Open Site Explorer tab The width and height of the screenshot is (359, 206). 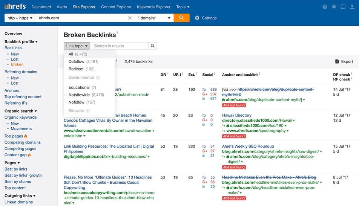coord(84,7)
